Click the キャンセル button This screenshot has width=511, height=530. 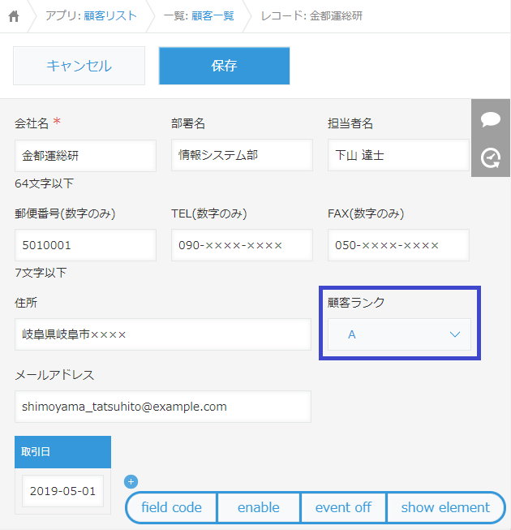pos(79,66)
